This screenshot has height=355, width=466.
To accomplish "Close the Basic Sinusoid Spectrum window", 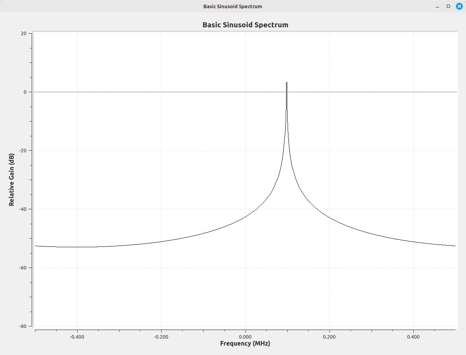I will tap(459, 6).
